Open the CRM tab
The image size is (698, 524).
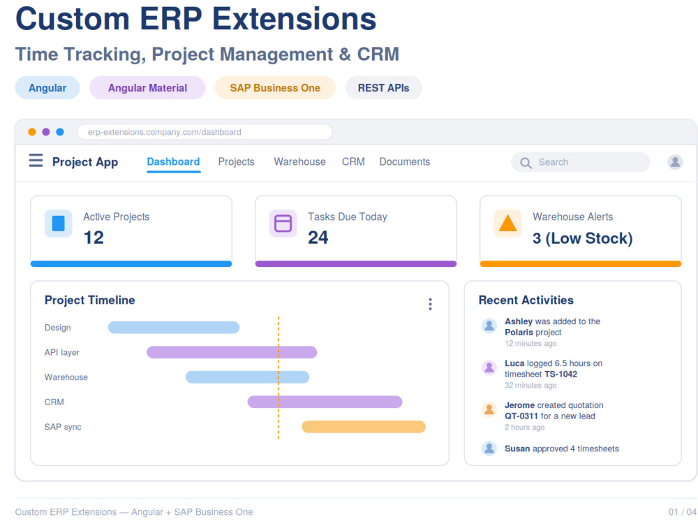click(353, 162)
